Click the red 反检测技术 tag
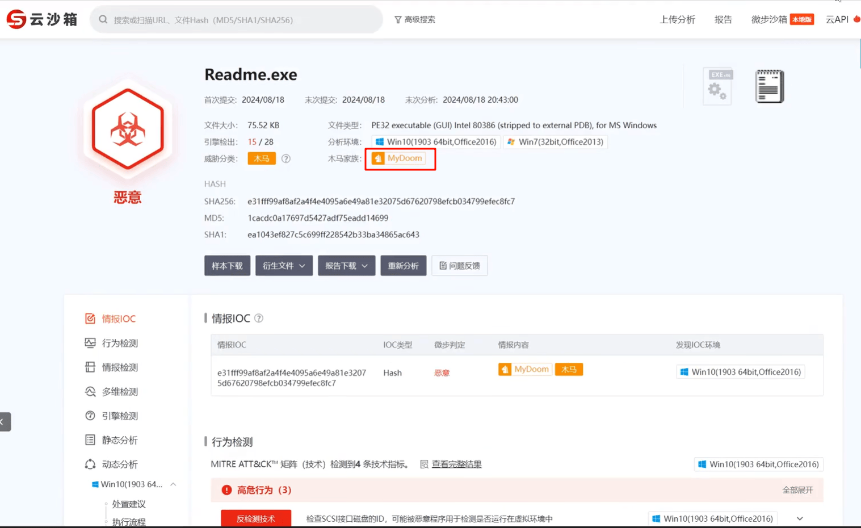Viewport: 861px width, 528px height. 256,518
